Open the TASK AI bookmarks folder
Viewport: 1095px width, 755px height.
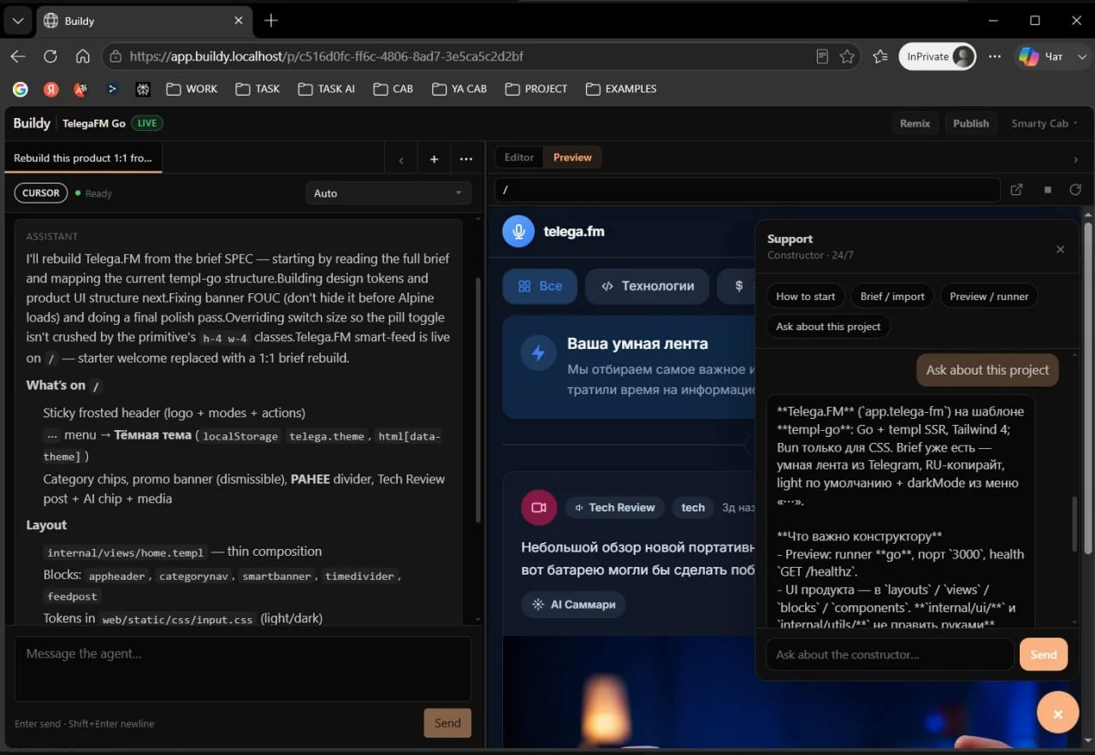326,89
